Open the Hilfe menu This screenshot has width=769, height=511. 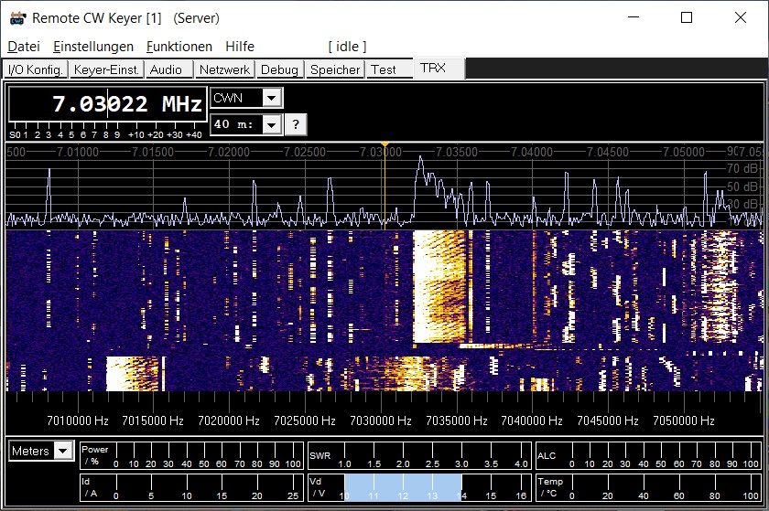tap(240, 47)
